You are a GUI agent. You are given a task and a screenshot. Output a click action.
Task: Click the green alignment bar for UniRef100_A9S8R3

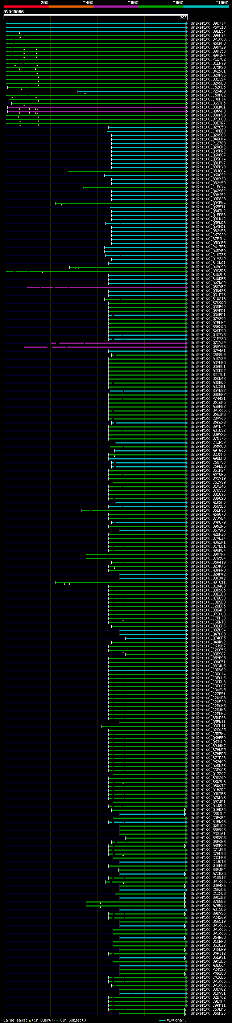click(x=96, y=271)
